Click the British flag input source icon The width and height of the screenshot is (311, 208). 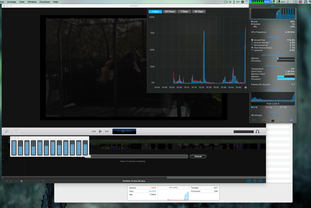[x=300, y=2]
